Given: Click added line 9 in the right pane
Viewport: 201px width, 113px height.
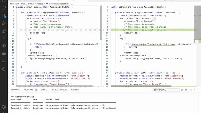Looking at the screenshot, I should (x=153, y=30).
